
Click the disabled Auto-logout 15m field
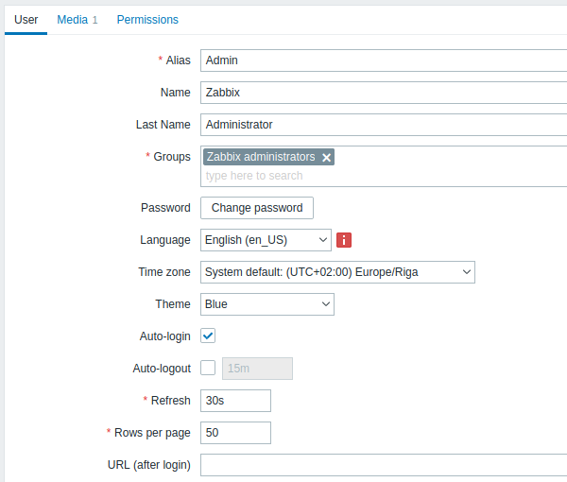click(x=257, y=369)
